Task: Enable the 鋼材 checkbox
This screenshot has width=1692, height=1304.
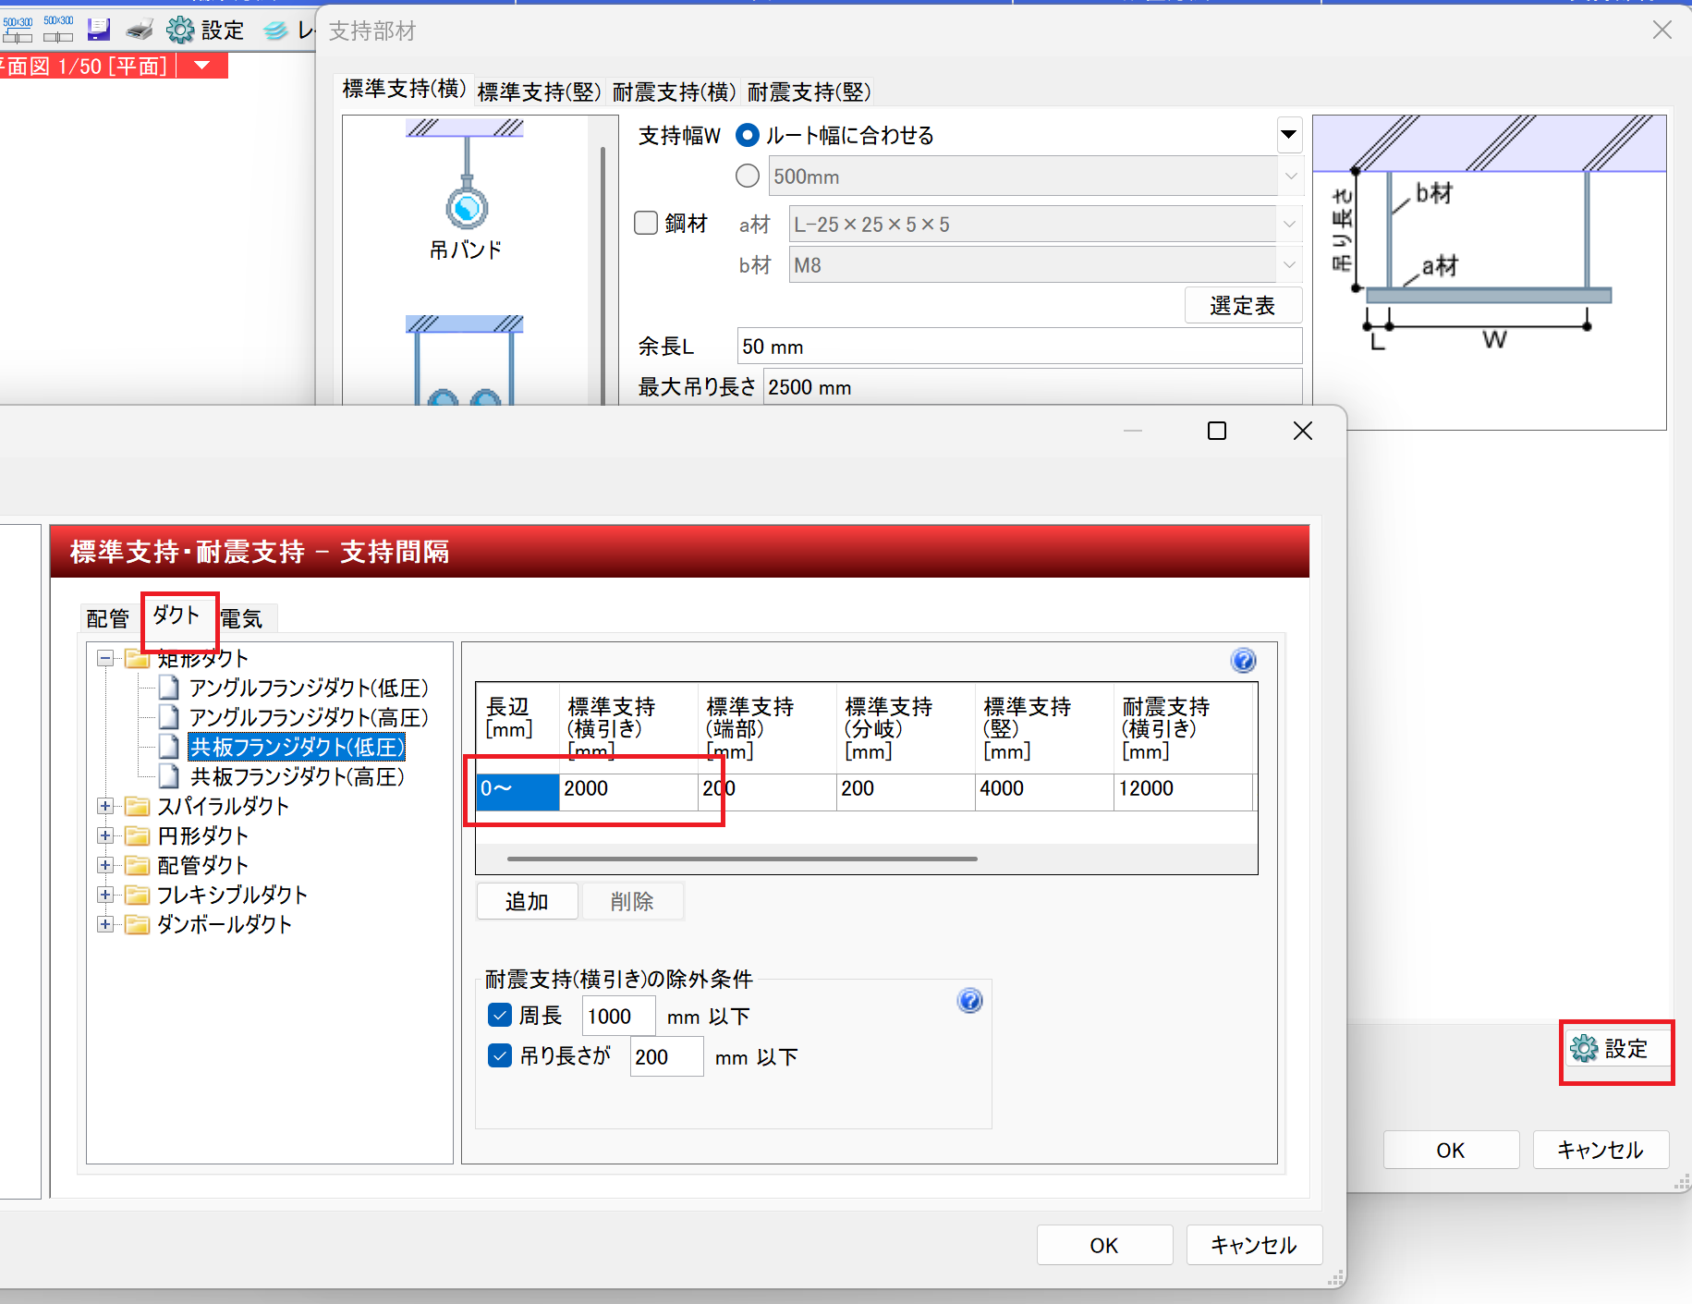Action: tap(646, 223)
